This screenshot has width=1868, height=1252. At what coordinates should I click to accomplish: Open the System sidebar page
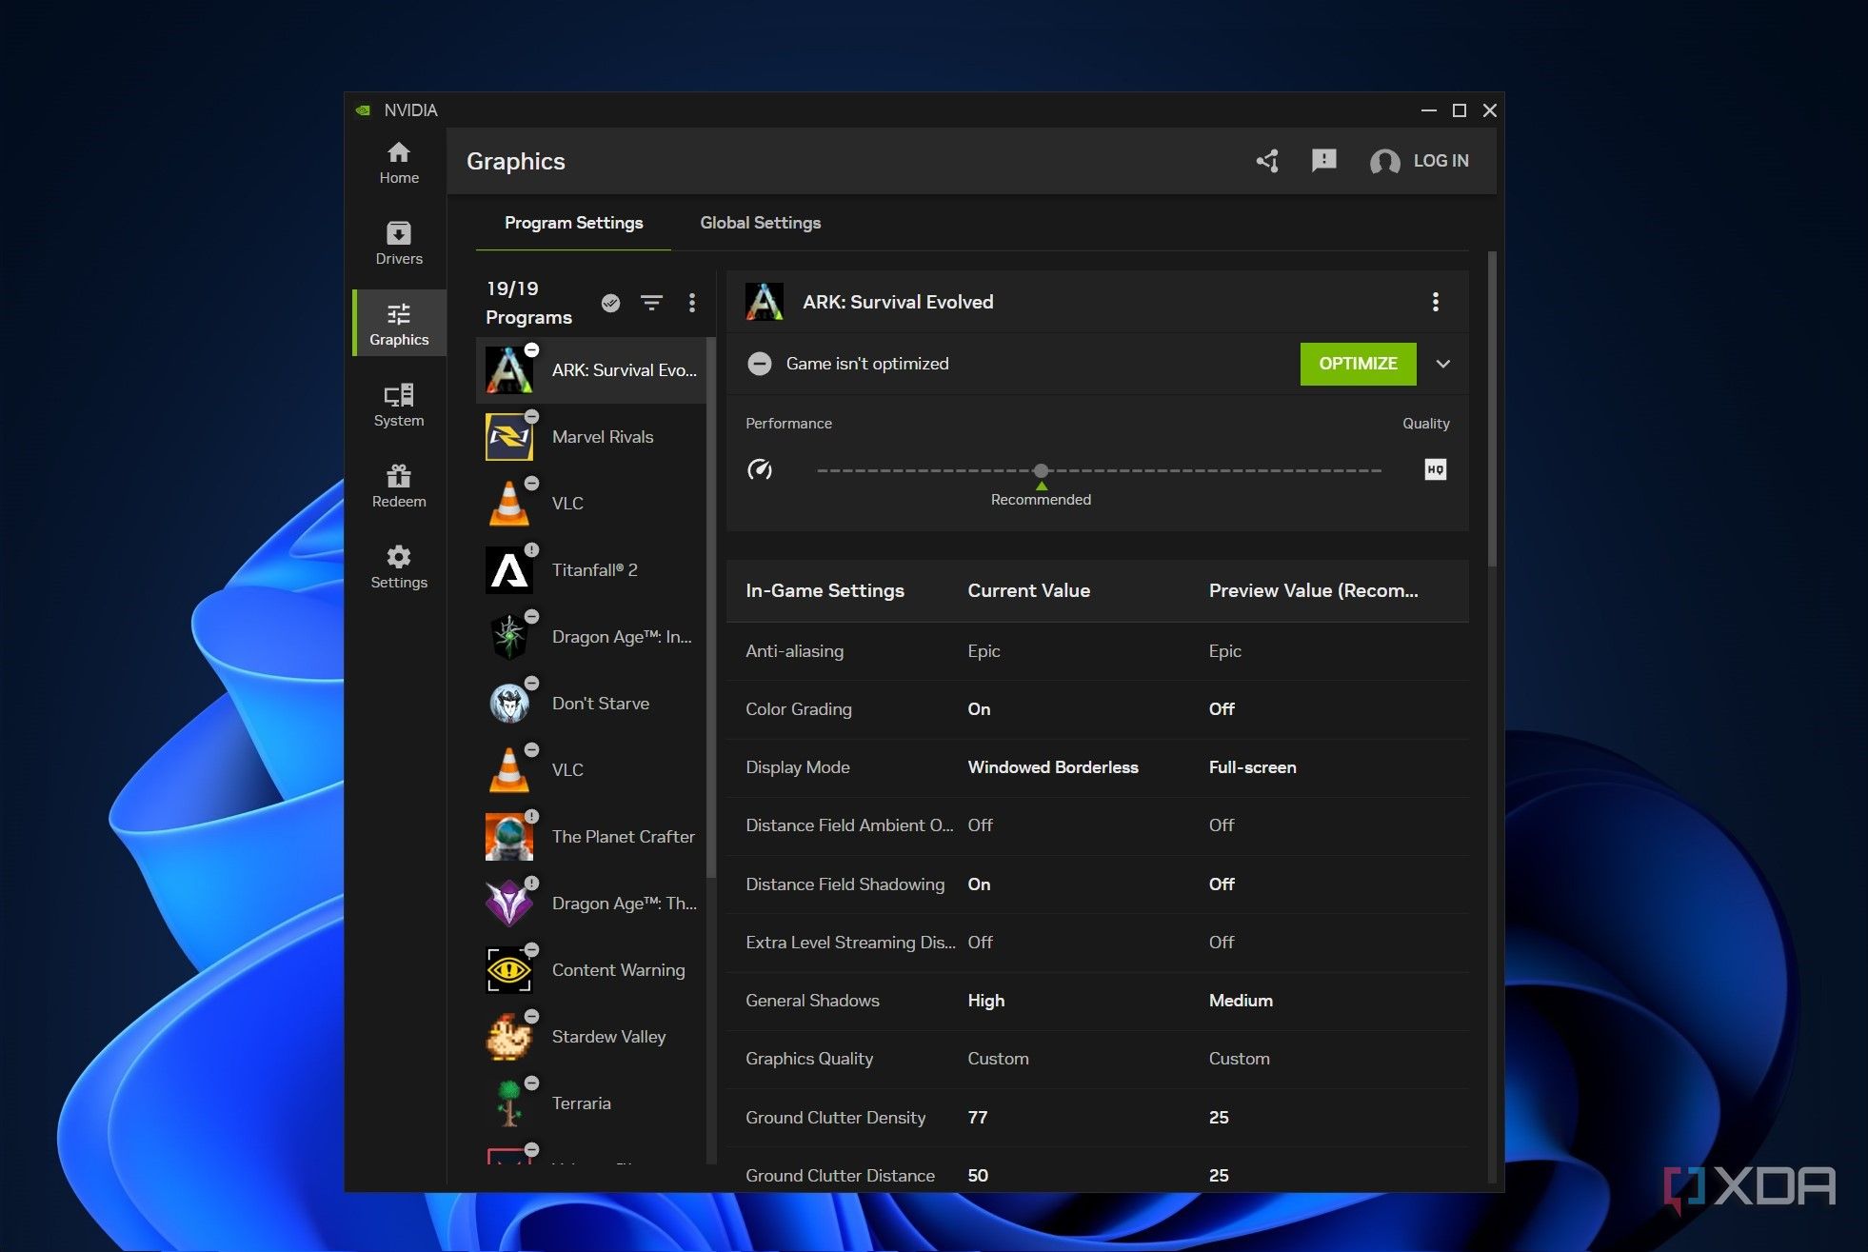coord(399,406)
